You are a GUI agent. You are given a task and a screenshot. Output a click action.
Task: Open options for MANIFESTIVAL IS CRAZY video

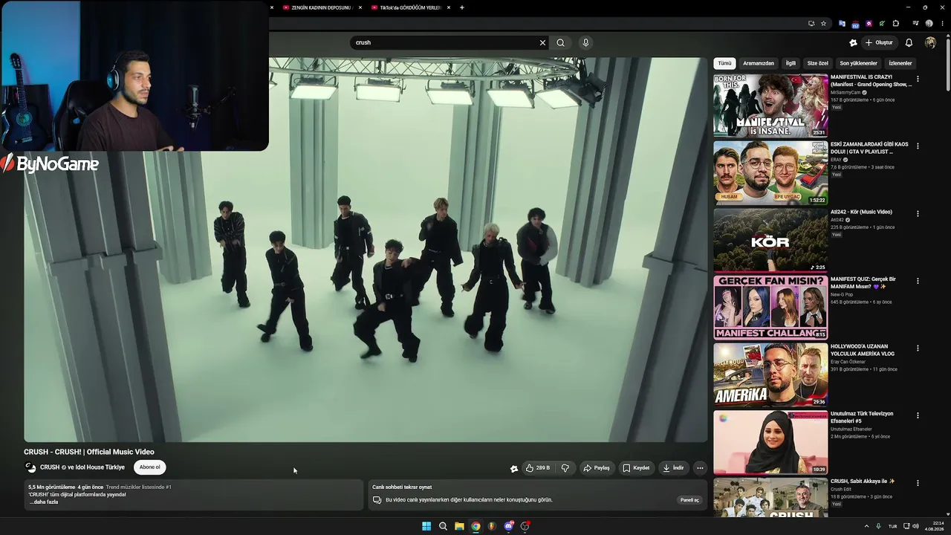(918, 79)
